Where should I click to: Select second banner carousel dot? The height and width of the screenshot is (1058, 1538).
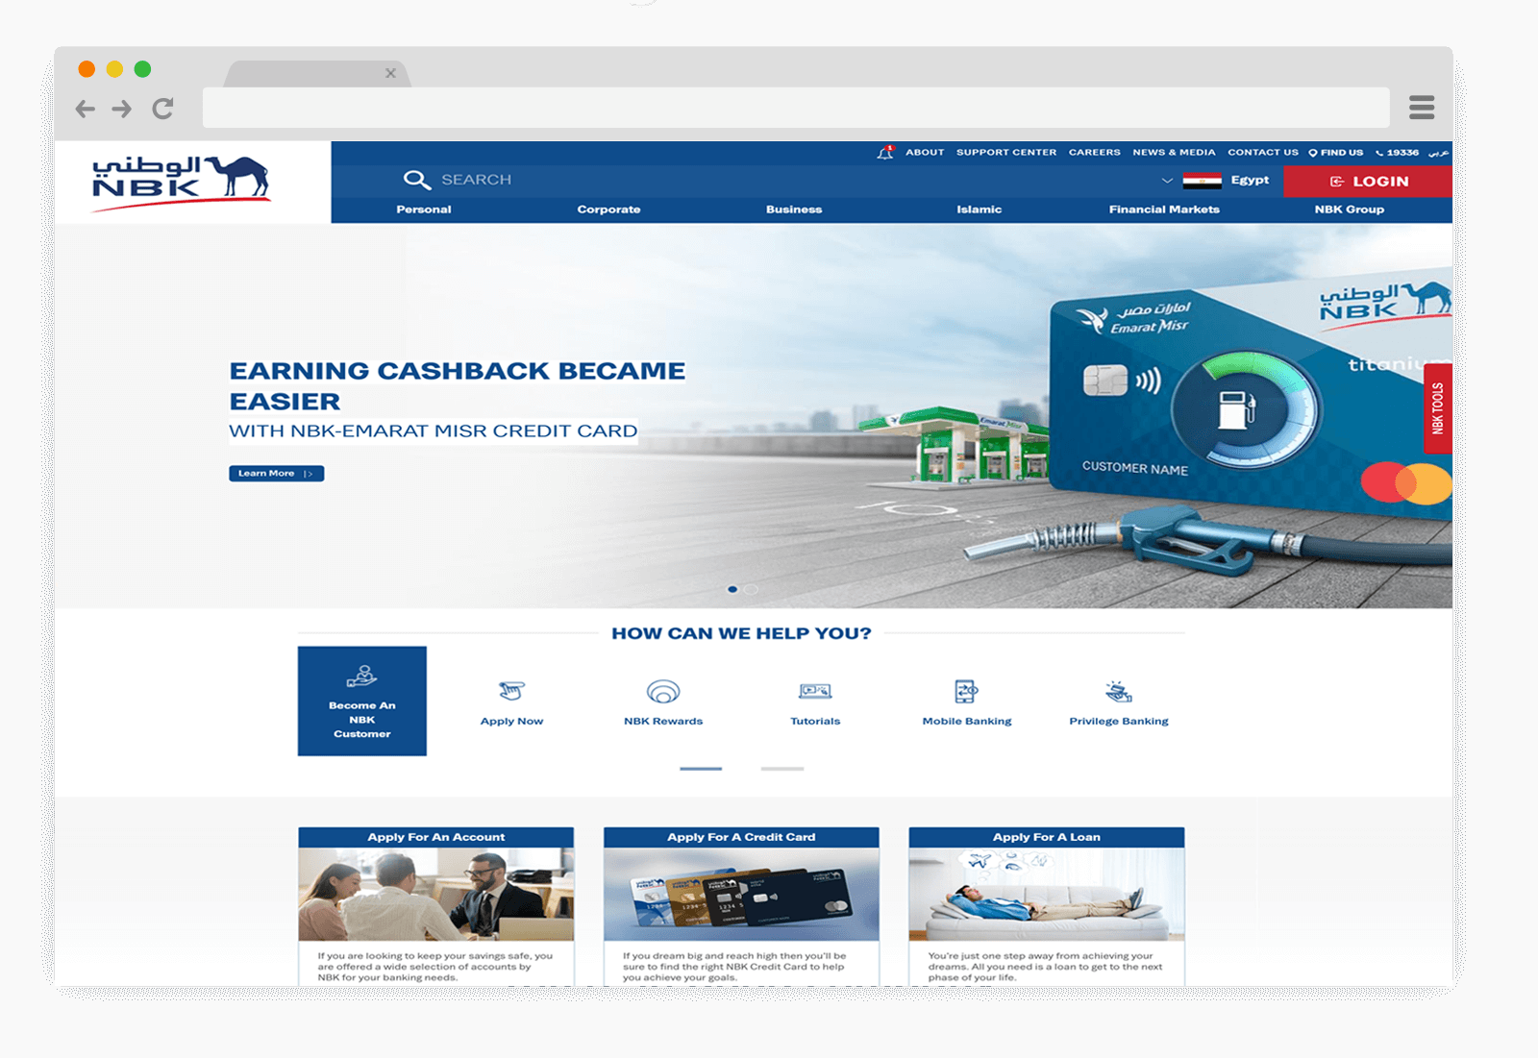point(752,589)
